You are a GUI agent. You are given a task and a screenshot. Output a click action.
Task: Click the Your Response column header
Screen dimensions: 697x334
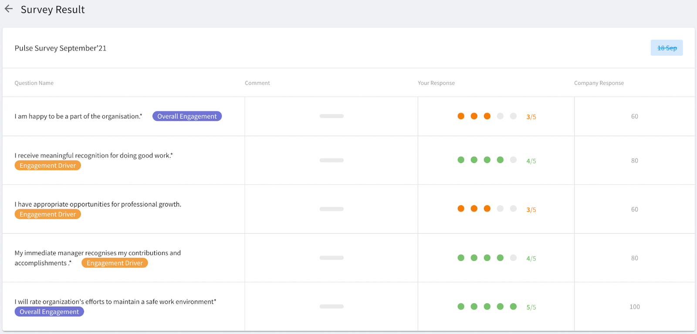point(436,83)
